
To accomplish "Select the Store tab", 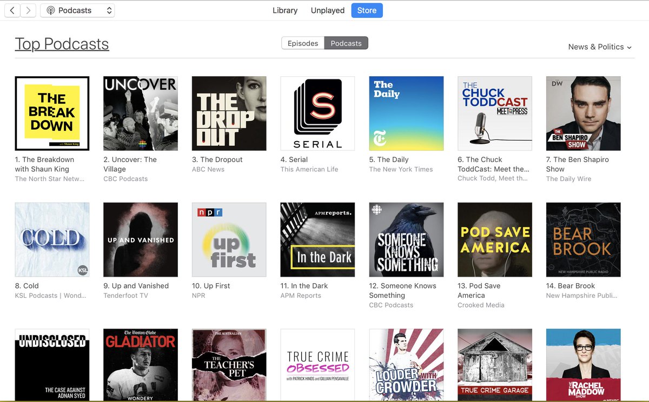I will pyautogui.click(x=367, y=10).
